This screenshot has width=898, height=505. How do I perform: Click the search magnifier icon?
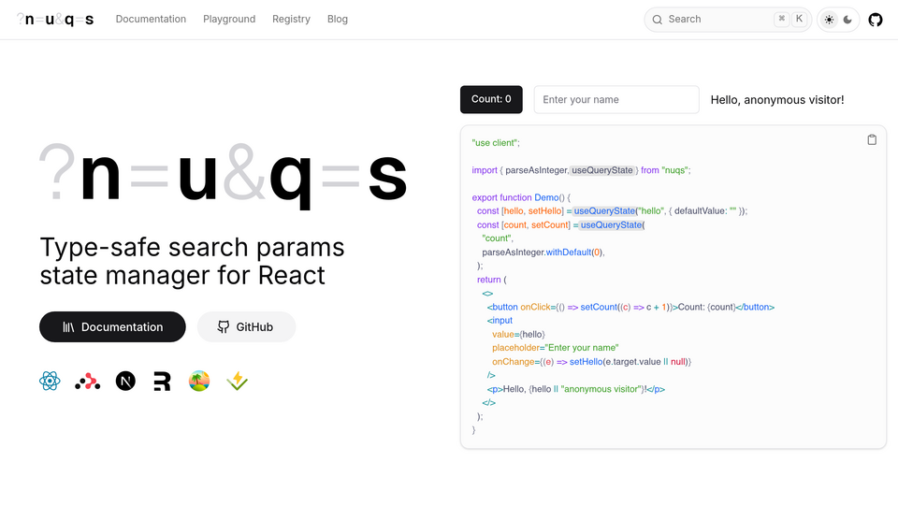coord(658,20)
